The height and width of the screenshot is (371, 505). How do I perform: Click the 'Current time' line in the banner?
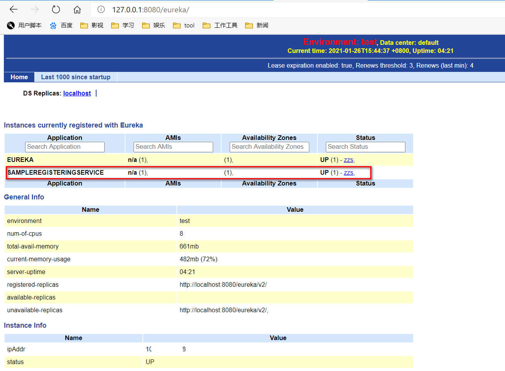(371, 51)
